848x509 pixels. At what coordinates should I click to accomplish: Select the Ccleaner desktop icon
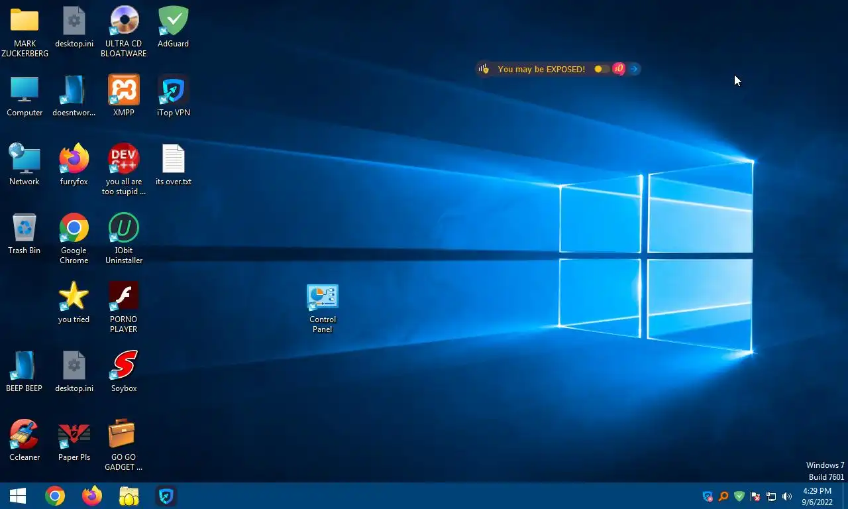tap(25, 440)
